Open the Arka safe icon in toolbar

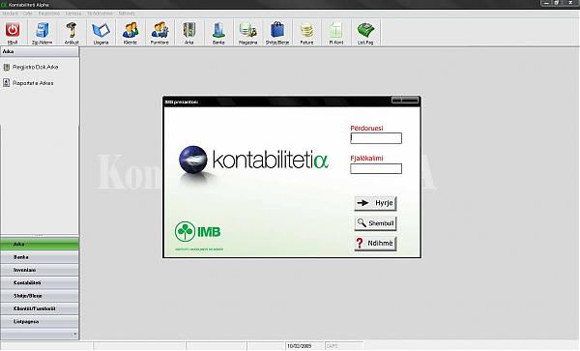pyautogui.click(x=189, y=30)
